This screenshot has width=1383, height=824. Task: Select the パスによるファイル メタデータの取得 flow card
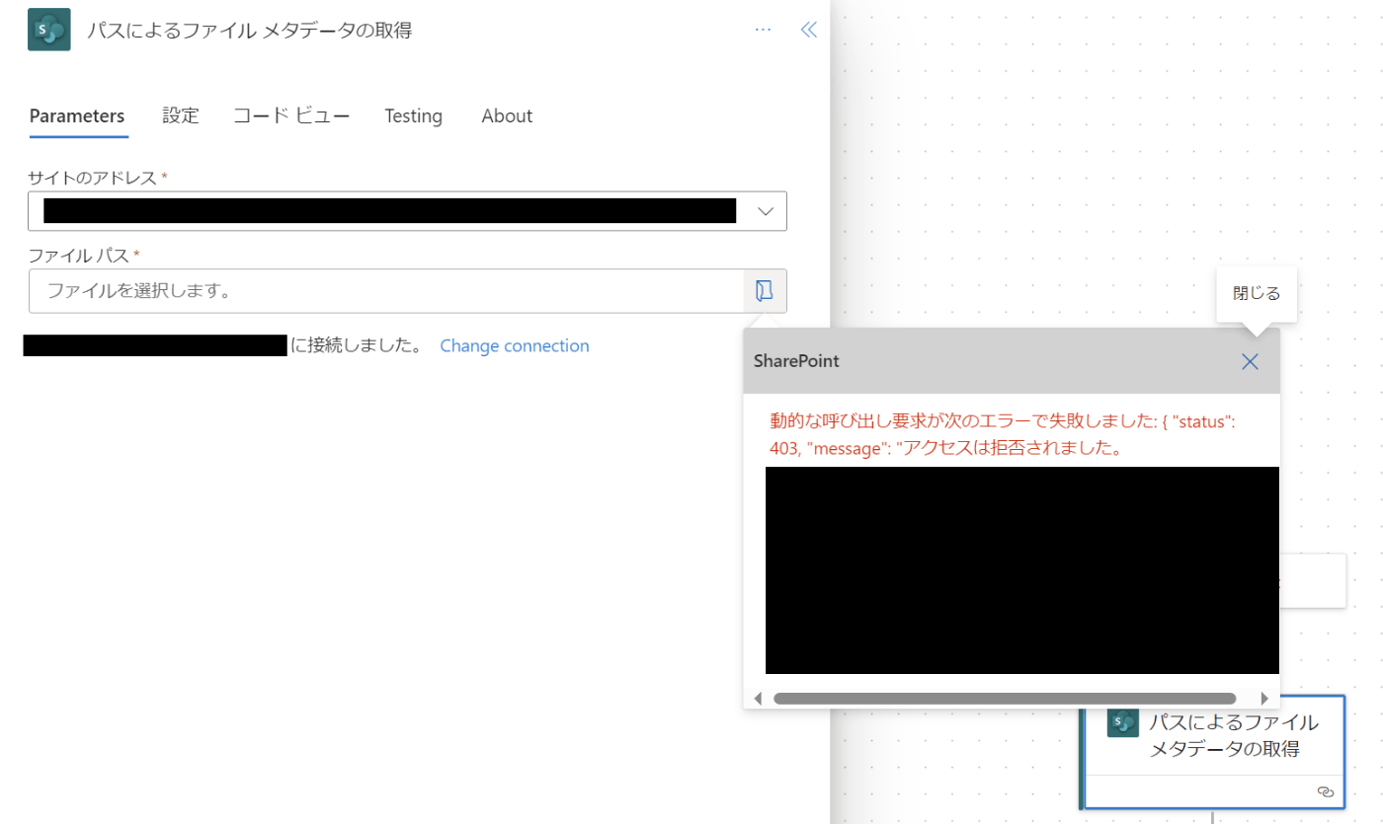point(1214,753)
